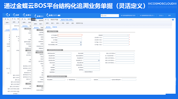The height and width of the screenshot is (99, 178).
Task: Focus the 药品有效期 field
Action: point(92,53)
